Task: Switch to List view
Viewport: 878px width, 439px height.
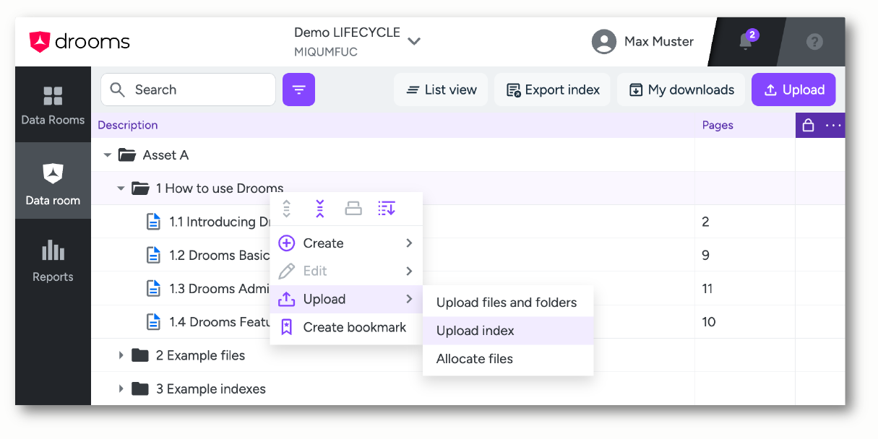Action: coord(441,90)
